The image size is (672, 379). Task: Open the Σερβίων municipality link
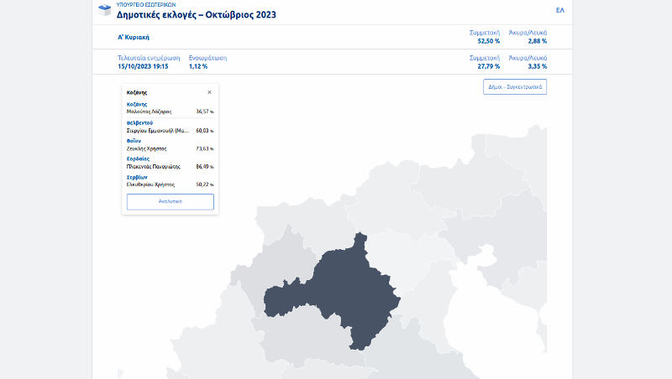point(137,177)
